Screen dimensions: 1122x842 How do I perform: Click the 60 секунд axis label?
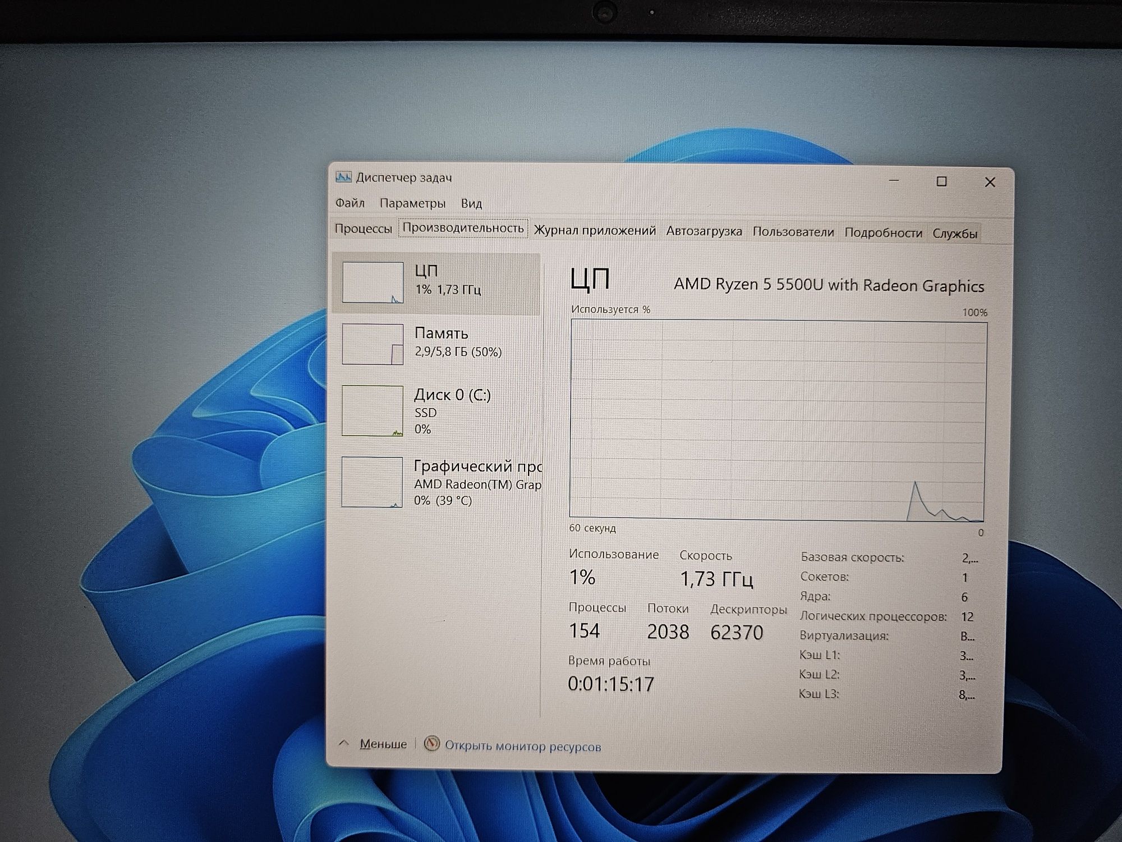[x=592, y=528]
